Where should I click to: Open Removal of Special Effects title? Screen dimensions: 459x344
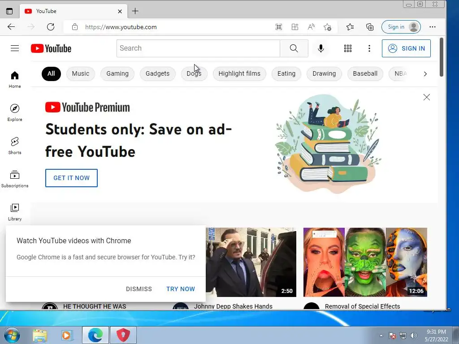click(x=362, y=306)
